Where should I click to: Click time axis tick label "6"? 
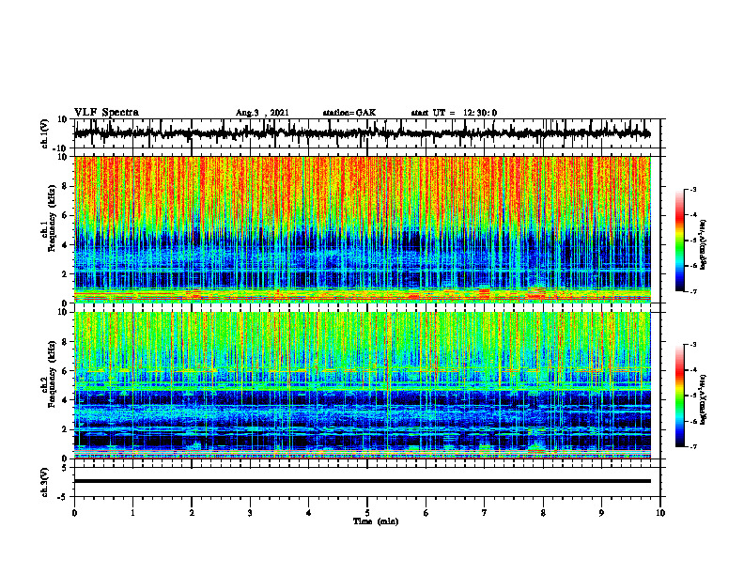point(426,513)
